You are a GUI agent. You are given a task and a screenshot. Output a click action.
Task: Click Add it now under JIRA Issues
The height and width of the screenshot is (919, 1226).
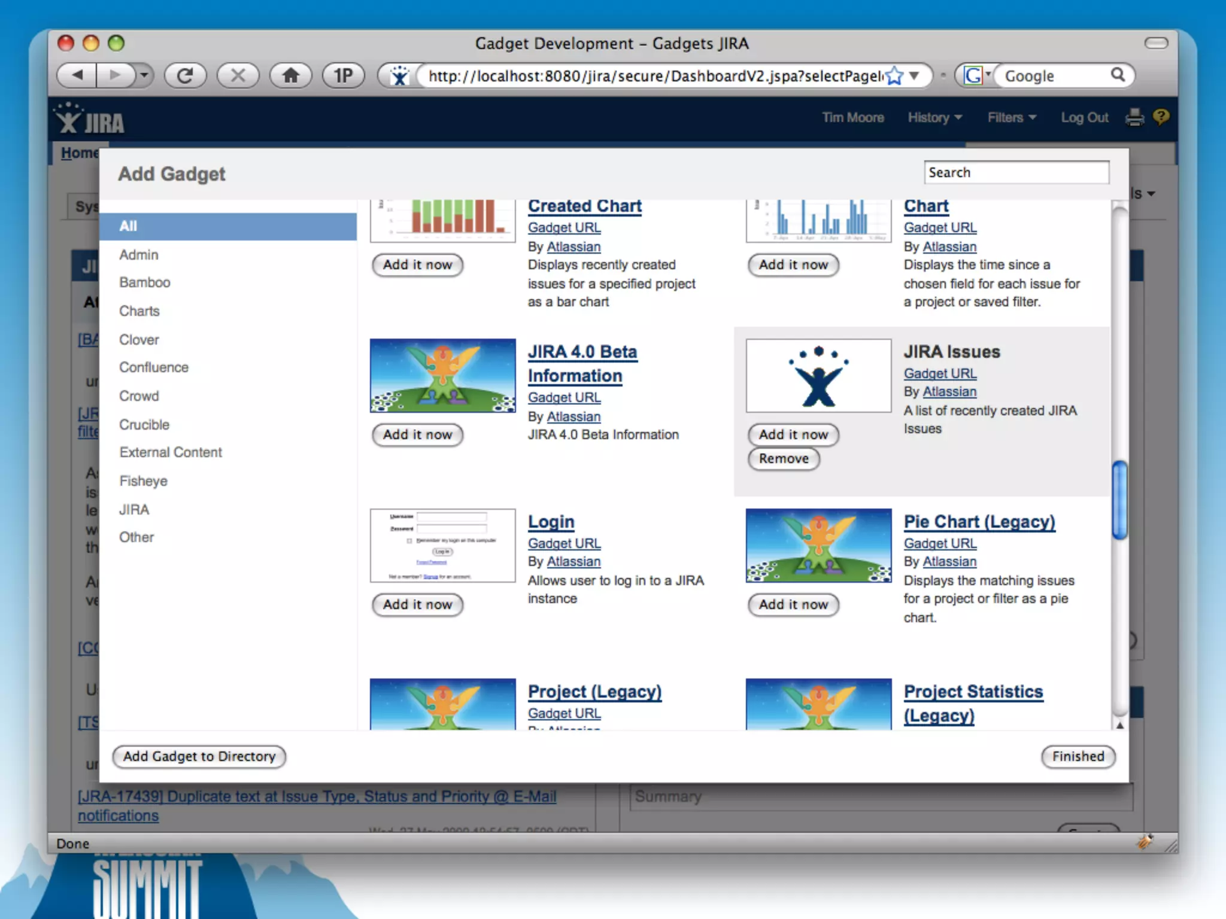(793, 434)
